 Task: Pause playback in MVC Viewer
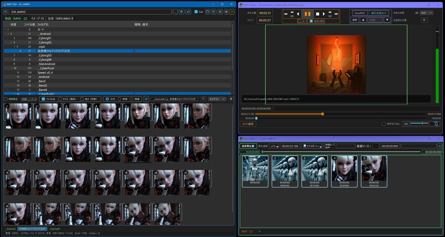tap(307, 13)
